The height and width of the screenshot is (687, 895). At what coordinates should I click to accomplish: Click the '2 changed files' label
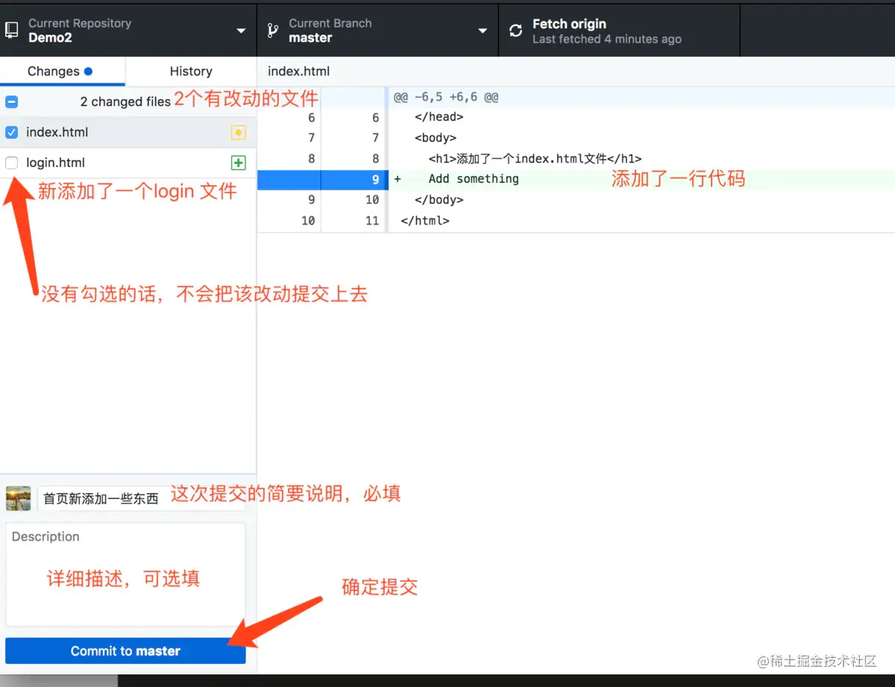pos(125,102)
